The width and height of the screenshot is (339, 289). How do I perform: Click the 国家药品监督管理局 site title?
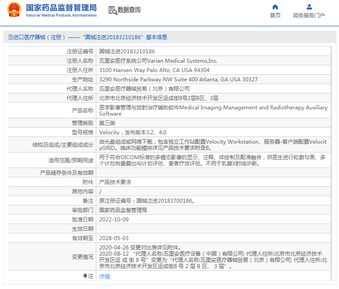point(61,8)
